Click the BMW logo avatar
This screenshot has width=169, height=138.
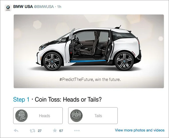(8, 8)
